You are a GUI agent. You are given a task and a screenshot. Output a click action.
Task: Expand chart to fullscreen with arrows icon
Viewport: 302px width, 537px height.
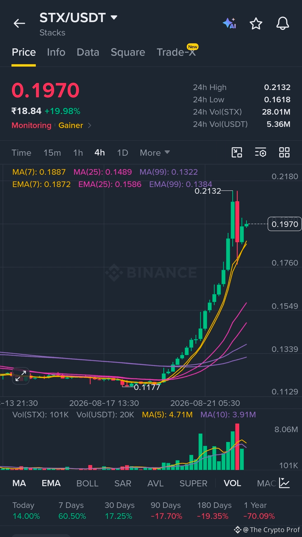pyautogui.click(x=21, y=376)
